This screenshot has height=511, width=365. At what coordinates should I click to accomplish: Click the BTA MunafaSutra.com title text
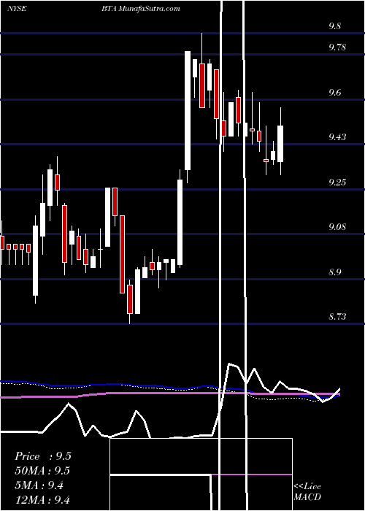[140, 9]
